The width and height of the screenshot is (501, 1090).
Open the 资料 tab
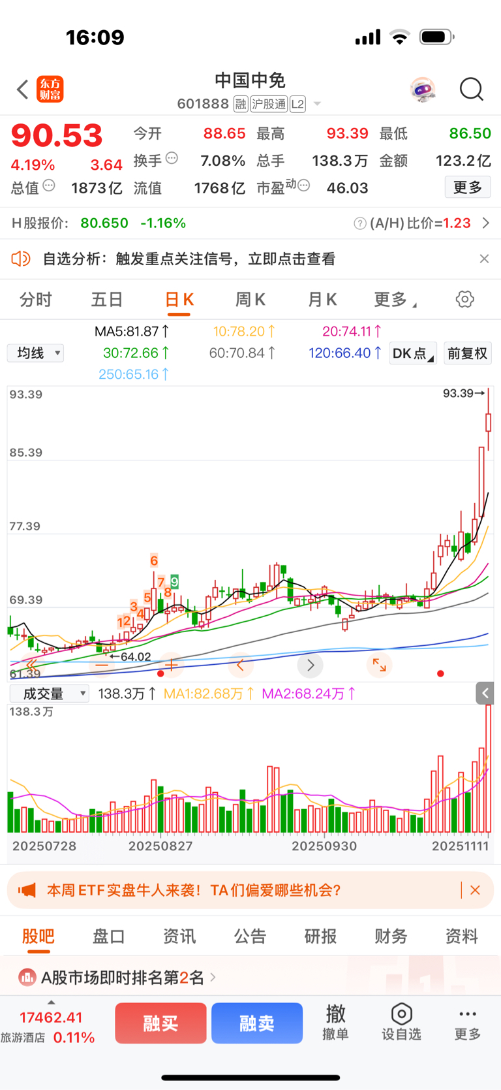point(461,937)
